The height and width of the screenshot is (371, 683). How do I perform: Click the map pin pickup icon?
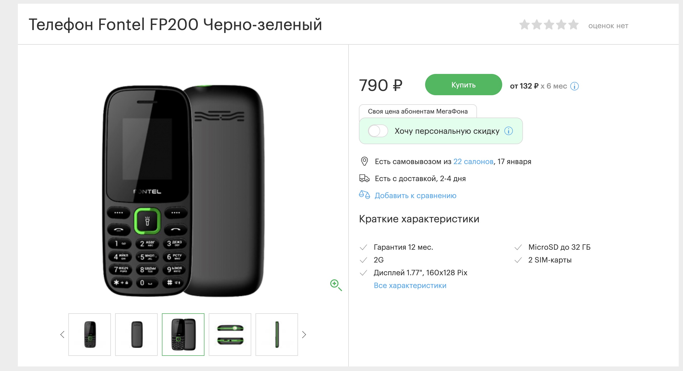[364, 161]
